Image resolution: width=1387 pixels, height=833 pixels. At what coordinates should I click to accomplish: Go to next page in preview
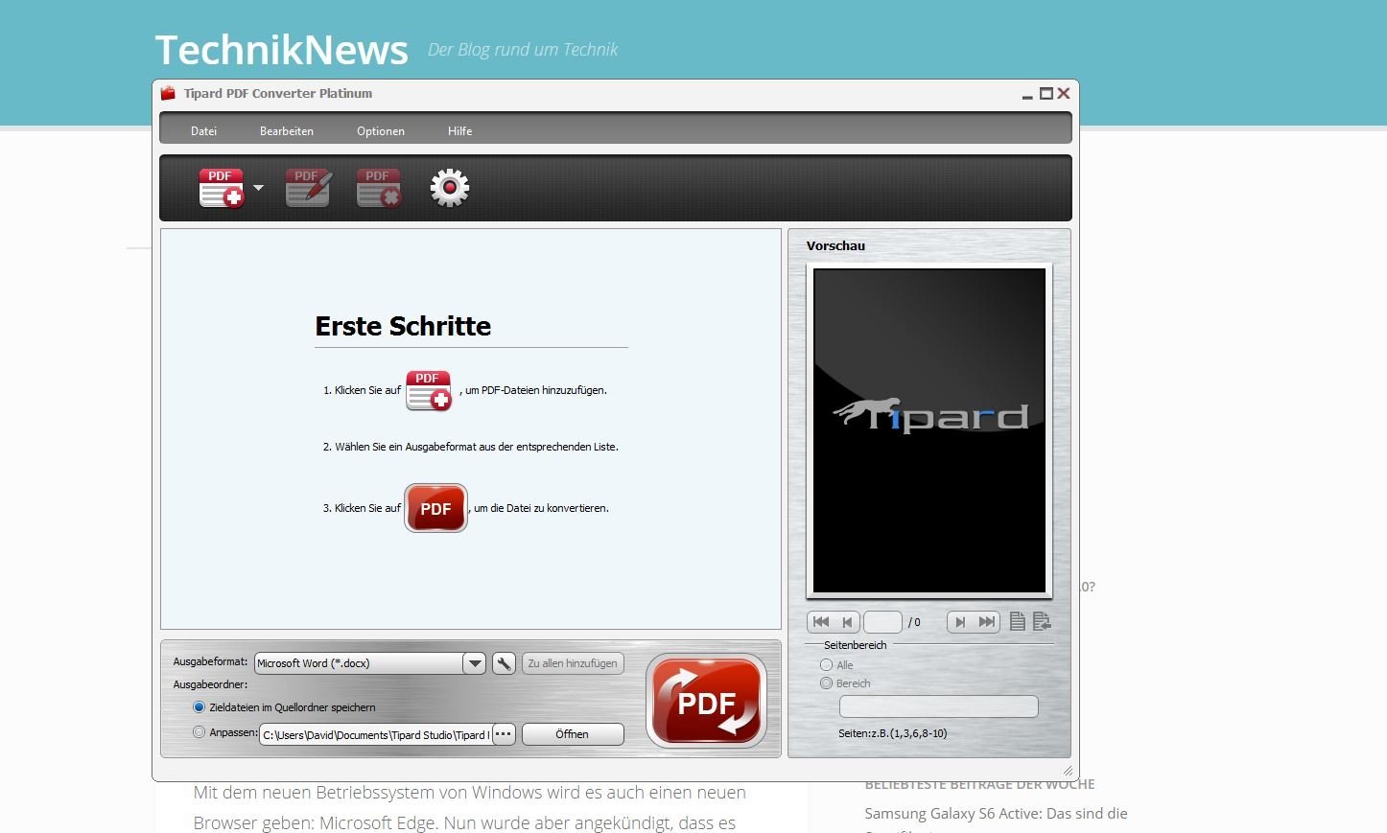click(x=960, y=622)
